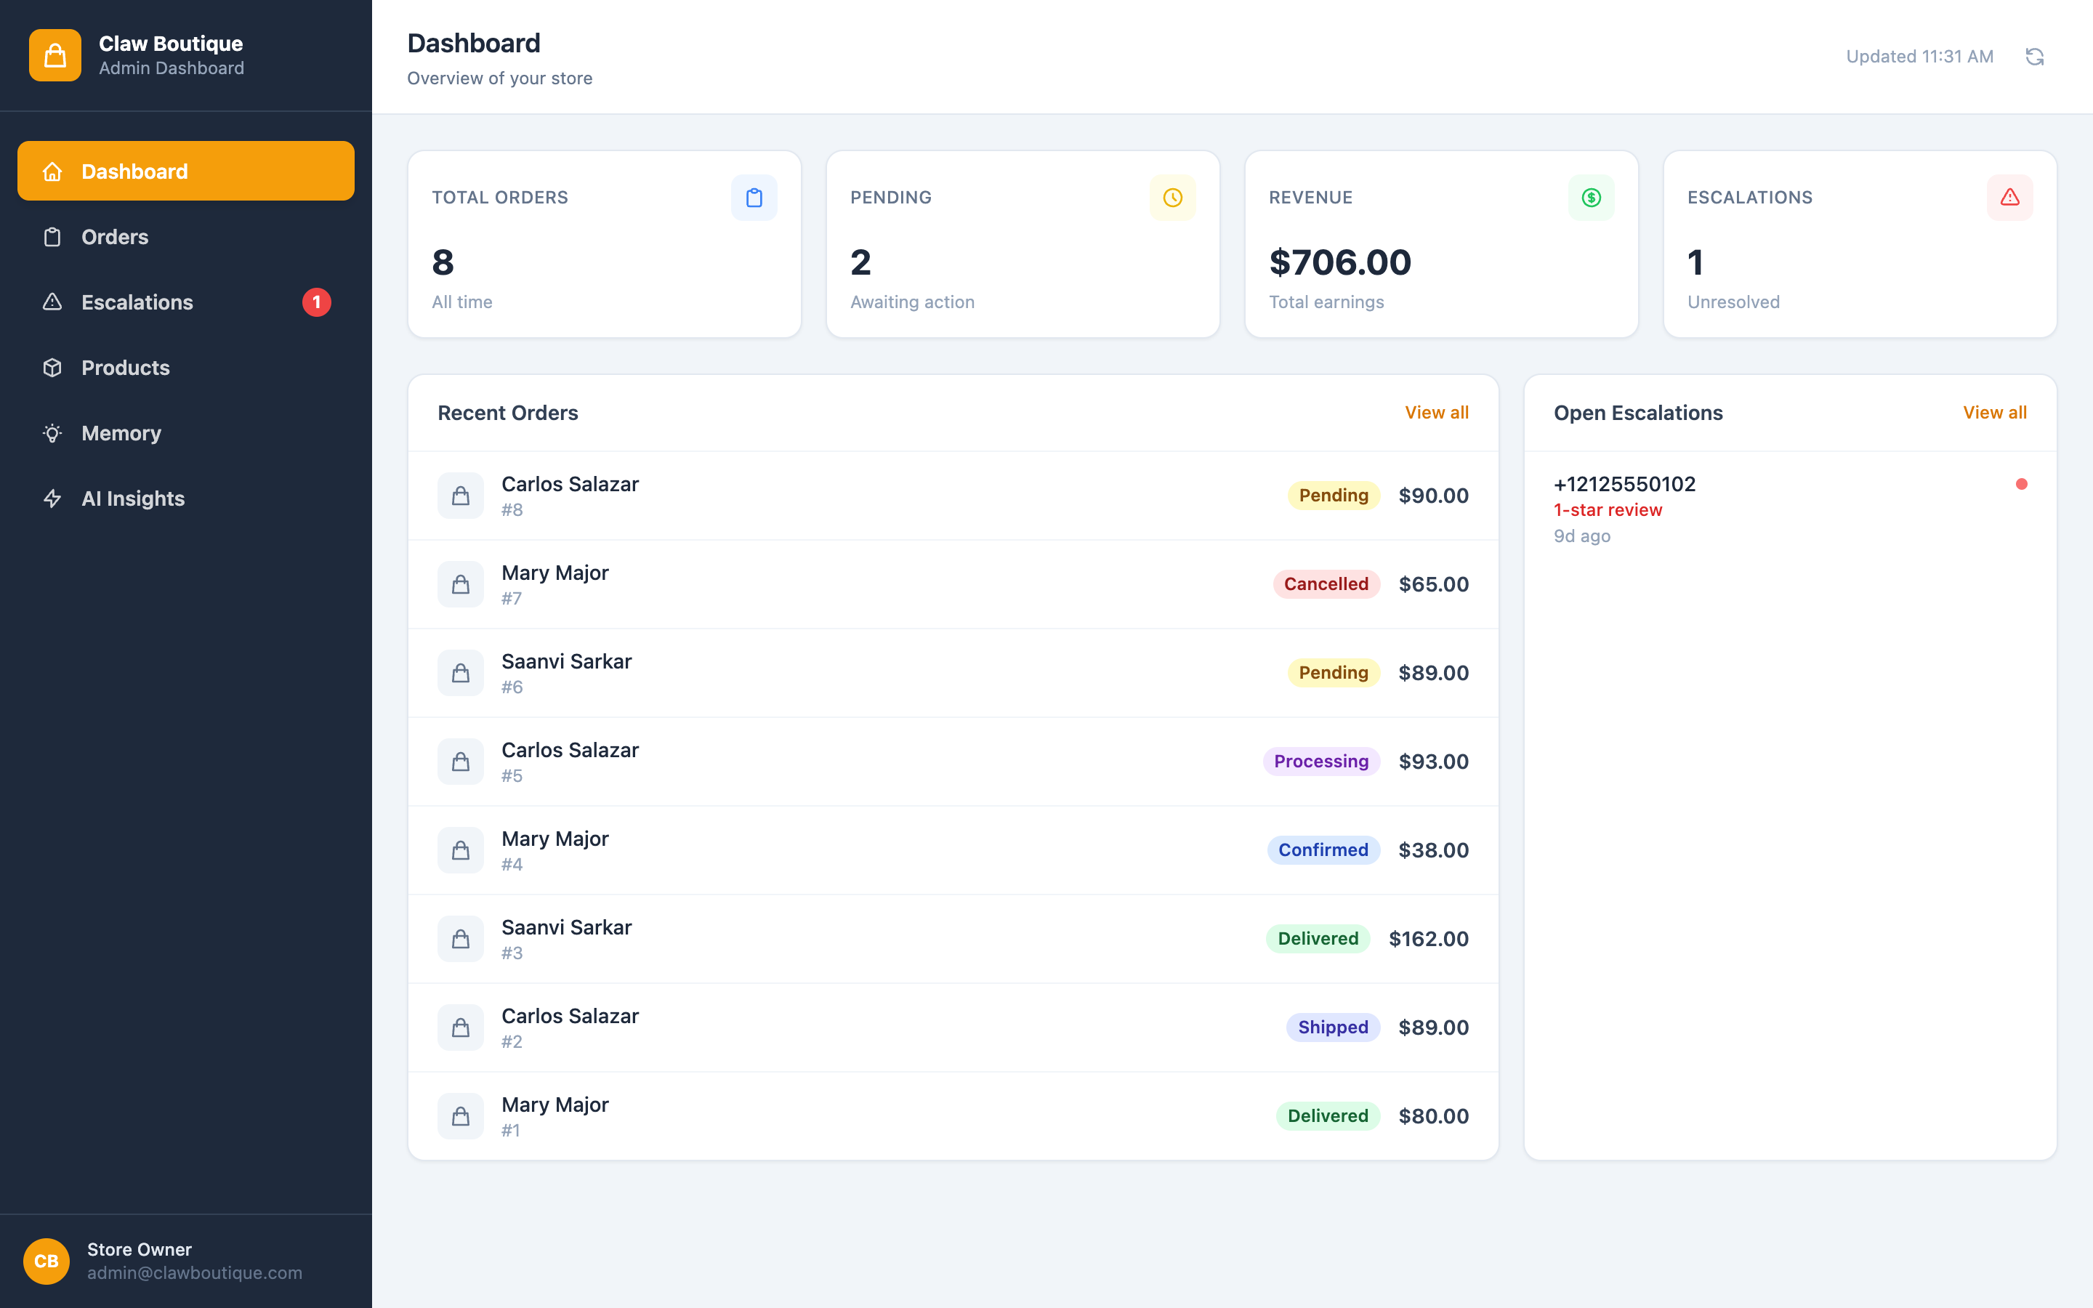Click the 'Open Escalations' panel heading
The height and width of the screenshot is (1308, 2093).
tap(1638, 413)
